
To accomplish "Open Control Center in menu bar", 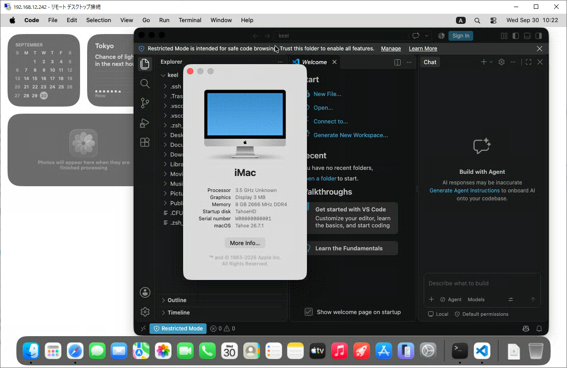I will click(494, 20).
